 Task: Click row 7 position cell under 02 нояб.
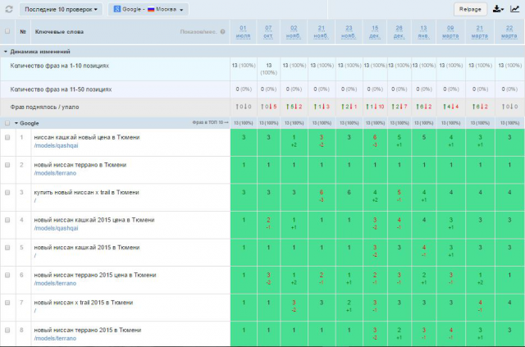[294, 308]
